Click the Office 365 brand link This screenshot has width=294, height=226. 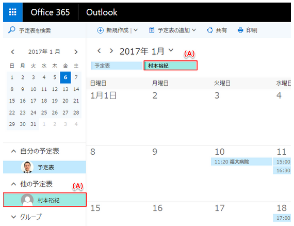(50, 12)
